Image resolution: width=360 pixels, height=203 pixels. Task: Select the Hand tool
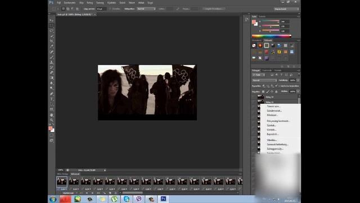pos(51,115)
